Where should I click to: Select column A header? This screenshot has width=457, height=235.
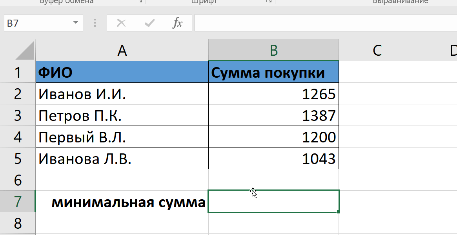(122, 50)
